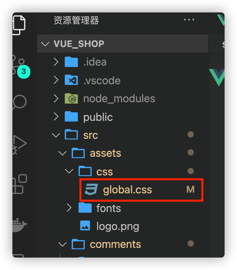This screenshot has height=270, width=237.
Task: Open the logo.png file
Action: 118,226
